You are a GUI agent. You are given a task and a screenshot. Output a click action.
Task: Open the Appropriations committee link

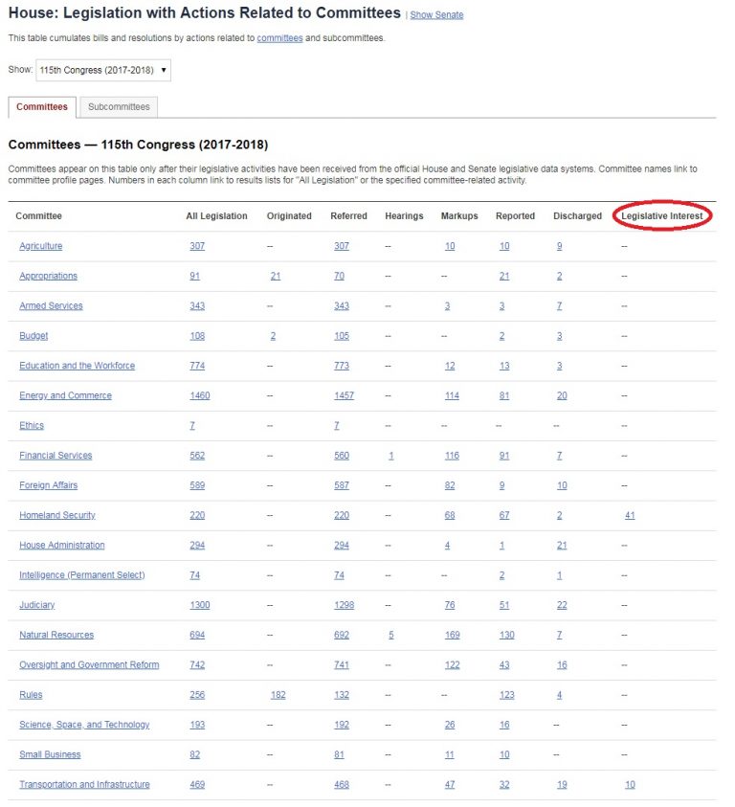49,276
